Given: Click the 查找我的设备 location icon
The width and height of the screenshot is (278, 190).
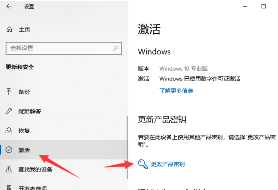Looking at the screenshot, I should point(9,169).
